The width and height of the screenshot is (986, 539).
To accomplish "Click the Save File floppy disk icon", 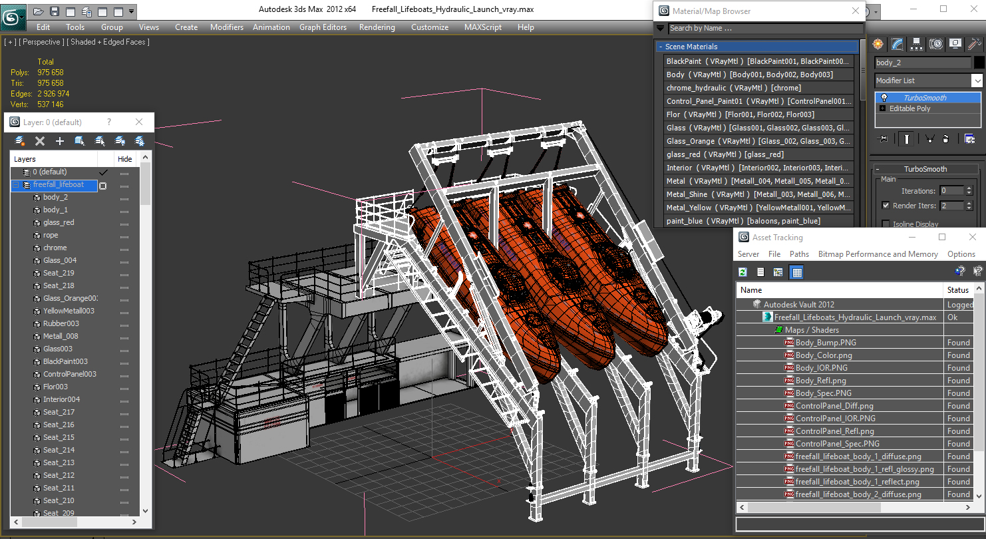I will [x=55, y=11].
